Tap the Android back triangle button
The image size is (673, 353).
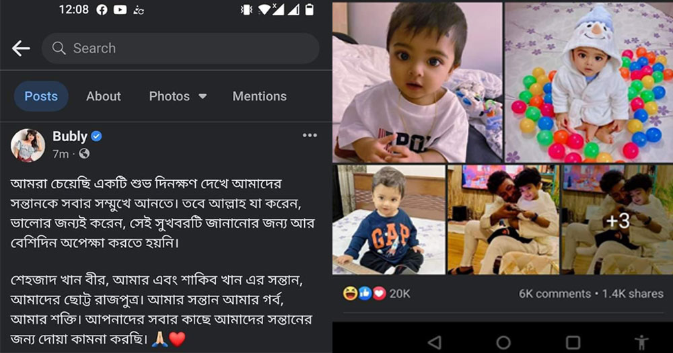(434, 342)
